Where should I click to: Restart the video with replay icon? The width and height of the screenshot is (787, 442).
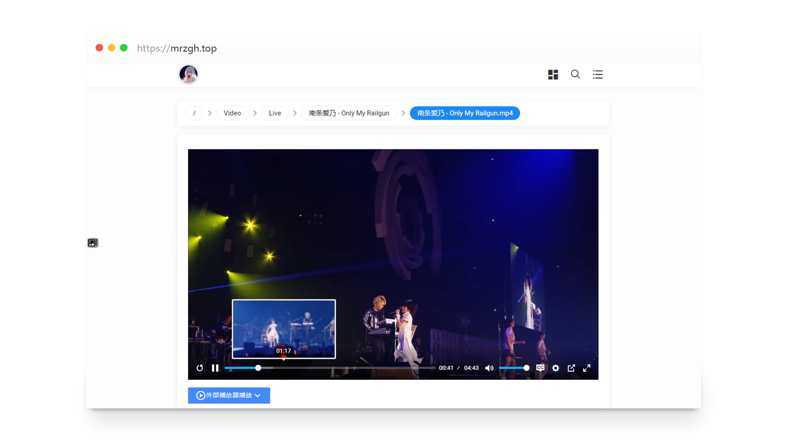[x=200, y=368]
